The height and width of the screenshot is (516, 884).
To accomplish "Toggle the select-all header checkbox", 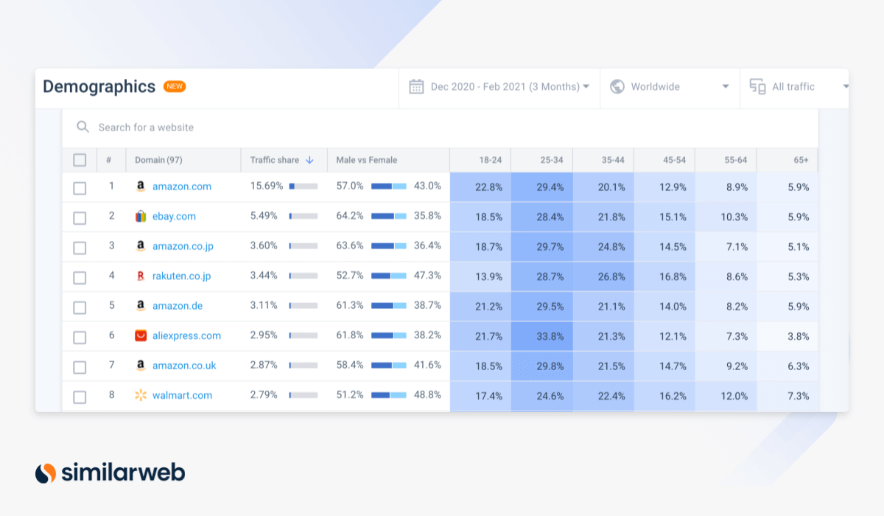I will [80, 160].
